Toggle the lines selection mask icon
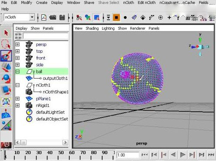This screenshot has height=161, width=216. pos(134,17)
